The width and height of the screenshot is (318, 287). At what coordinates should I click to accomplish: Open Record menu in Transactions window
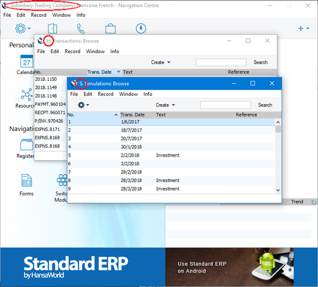(x=72, y=51)
